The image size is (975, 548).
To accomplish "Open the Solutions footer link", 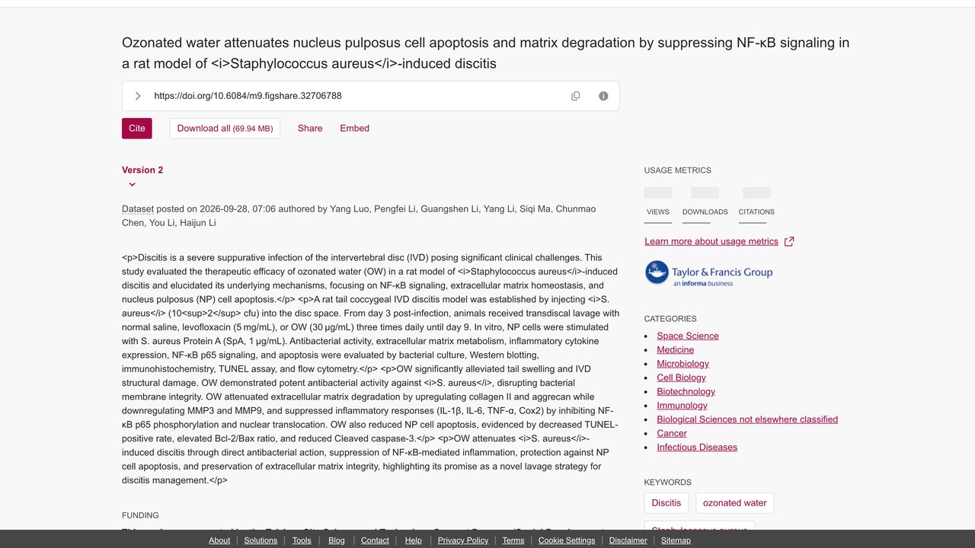I will (x=261, y=540).
